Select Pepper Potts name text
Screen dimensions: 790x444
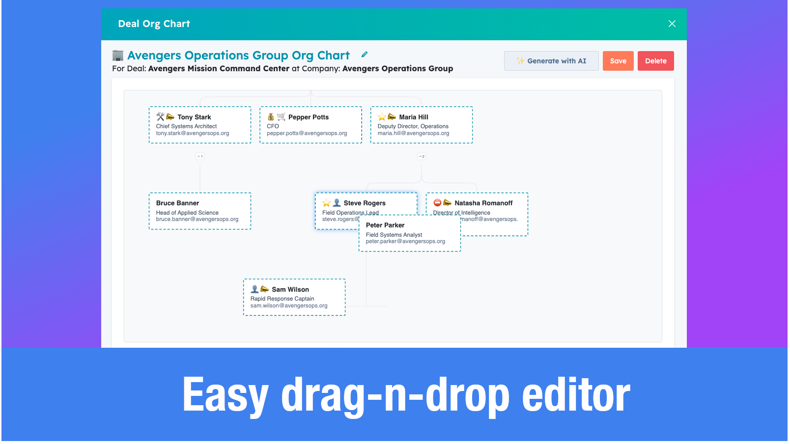(x=309, y=117)
